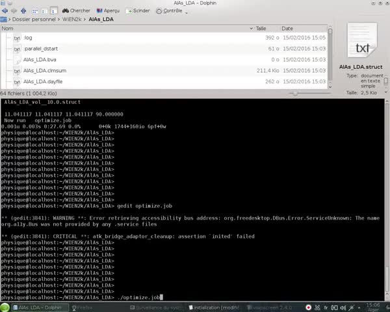Image resolution: width=390 pixels, height=312 pixels.
Task: Open the network plug tray icon
Action: coord(351,307)
